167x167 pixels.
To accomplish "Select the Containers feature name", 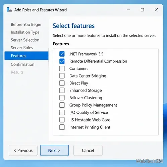I will (79, 68).
